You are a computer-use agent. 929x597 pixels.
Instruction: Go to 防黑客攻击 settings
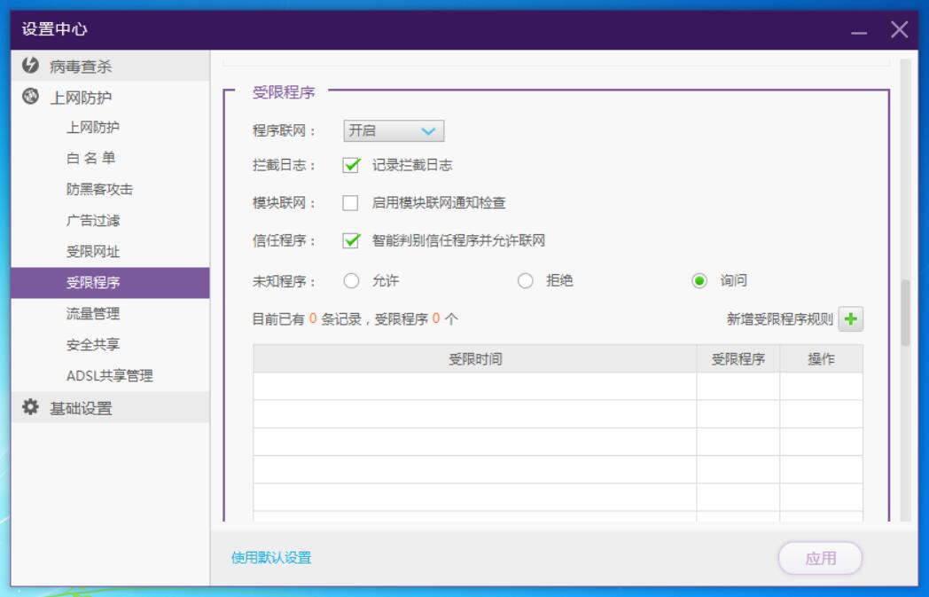tap(99, 189)
